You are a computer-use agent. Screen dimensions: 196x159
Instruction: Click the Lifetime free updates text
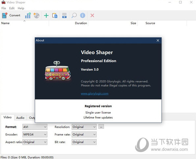[x=98, y=118]
